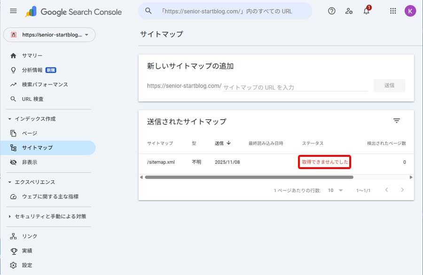Open the rows per page dropdown
Viewport: 423px width, 275px height.
click(x=335, y=190)
